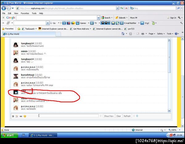The image size is (185, 144).
Task: Open the File menu
Action: click(x=4, y=14)
